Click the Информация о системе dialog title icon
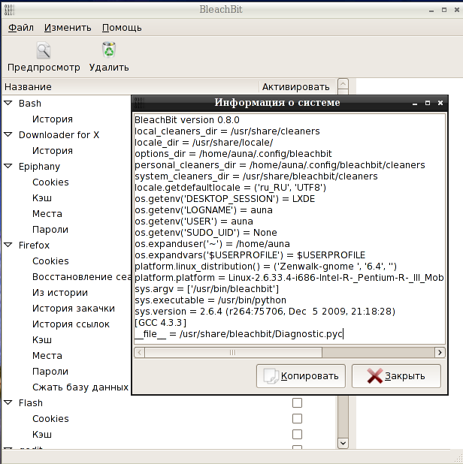463x464 pixels. click(139, 103)
